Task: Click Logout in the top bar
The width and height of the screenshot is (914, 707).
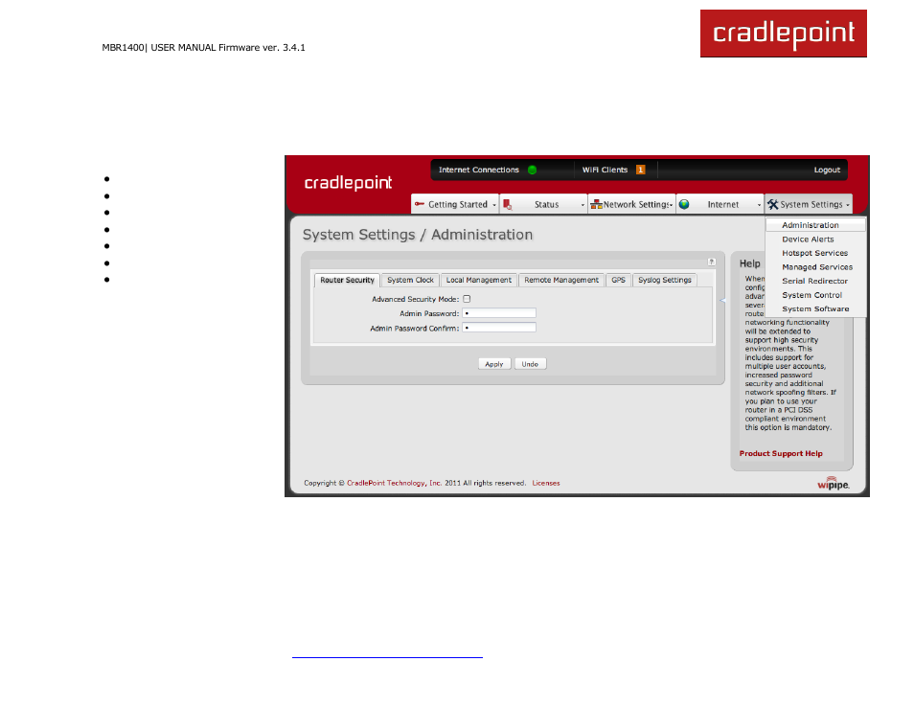Action: point(827,170)
